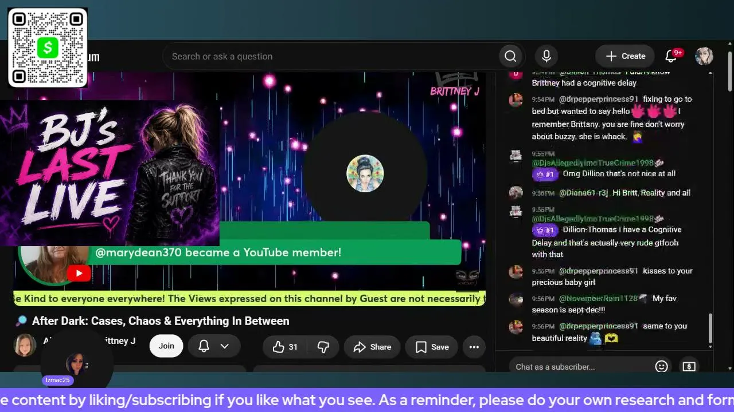This screenshot has height=412, width=734.
Task: Click the avatar beside NovemberRain1128's message
Action: tap(516, 299)
